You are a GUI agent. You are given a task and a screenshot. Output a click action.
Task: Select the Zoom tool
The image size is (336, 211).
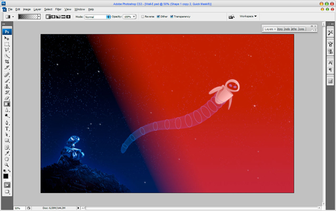7,165
